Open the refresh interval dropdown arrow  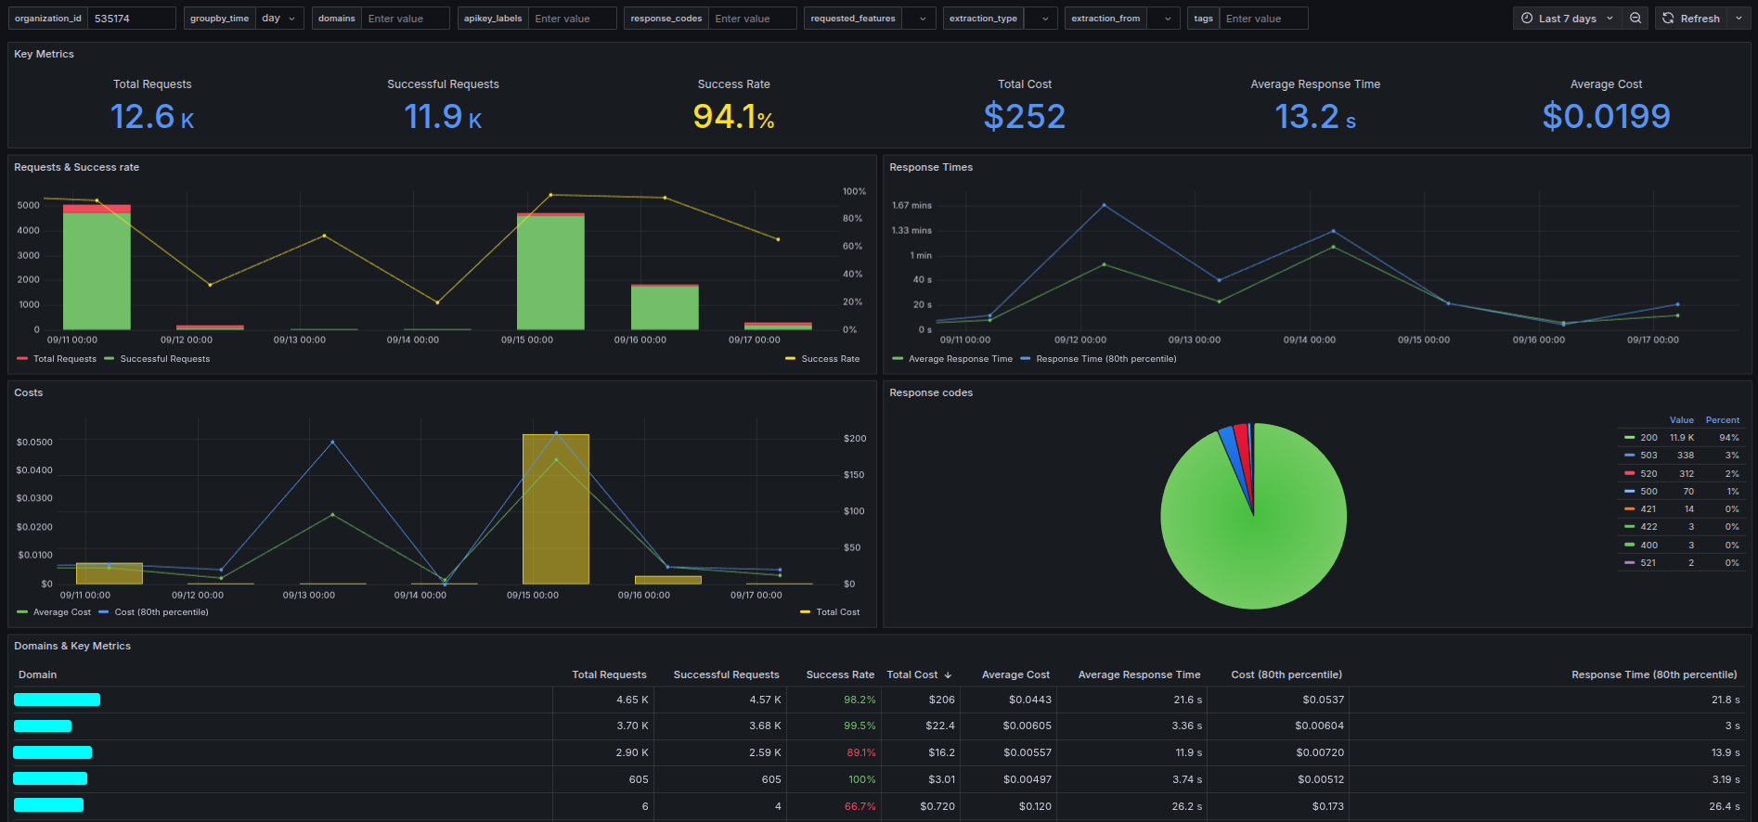(1739, 19)
